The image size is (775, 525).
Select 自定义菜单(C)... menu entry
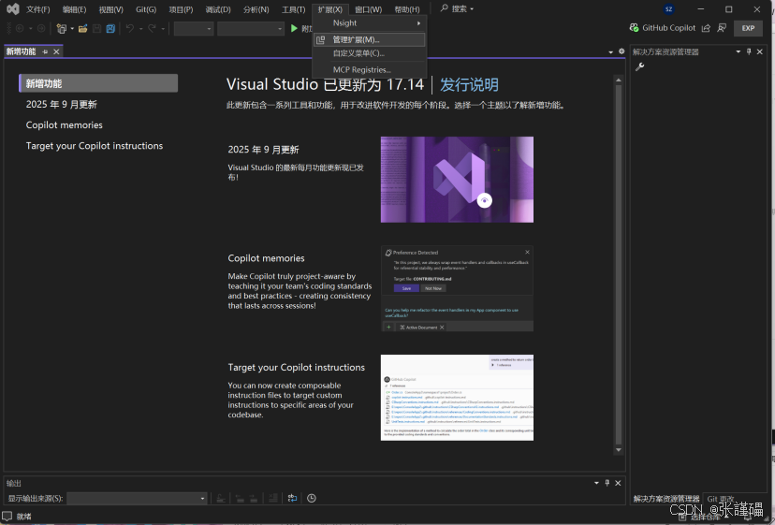pos(370,53)
